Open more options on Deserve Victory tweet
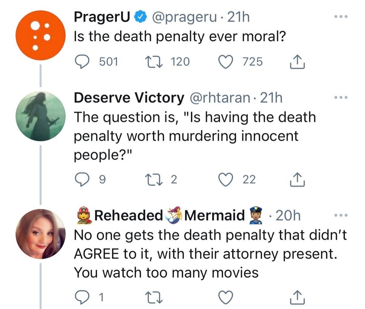The height and width of the screenshot is (309, 365). 341,98
